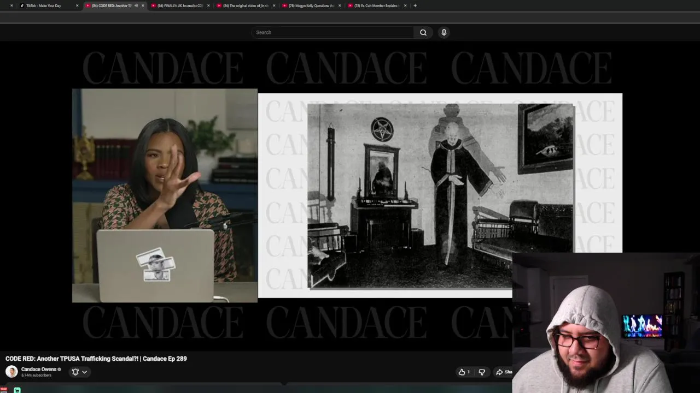Close the FINALLY: UK Journalist tab
This screenshot has width=700, height=393.
[x=208, y=5]
